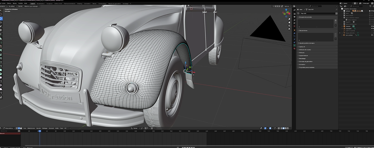Open the 'Sélection par rectangle' dropdown
The height and width of the screenshot is (148, 374).
point(31,6)
